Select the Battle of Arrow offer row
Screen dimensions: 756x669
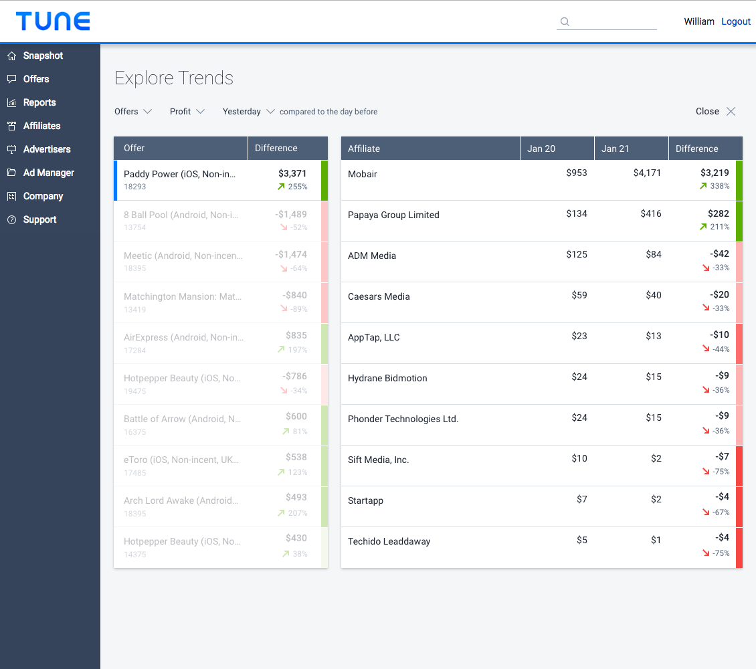click(x=221, y=425)
